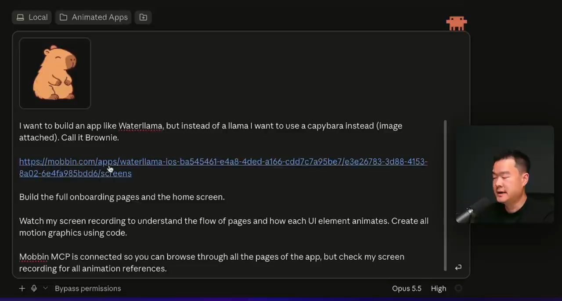
Task: Open the mobbin.com Waterllama link
Action: [223, 167]
